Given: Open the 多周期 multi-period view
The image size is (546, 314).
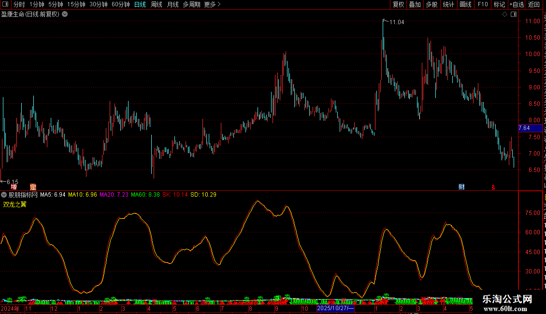Looking at the screenshot, I should tap(191, 4).
